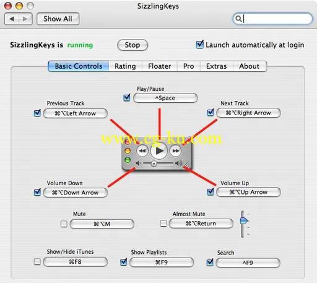Click the red close window button
The width and height of the screenshot is (317, 283).
[x=8, y=6]
